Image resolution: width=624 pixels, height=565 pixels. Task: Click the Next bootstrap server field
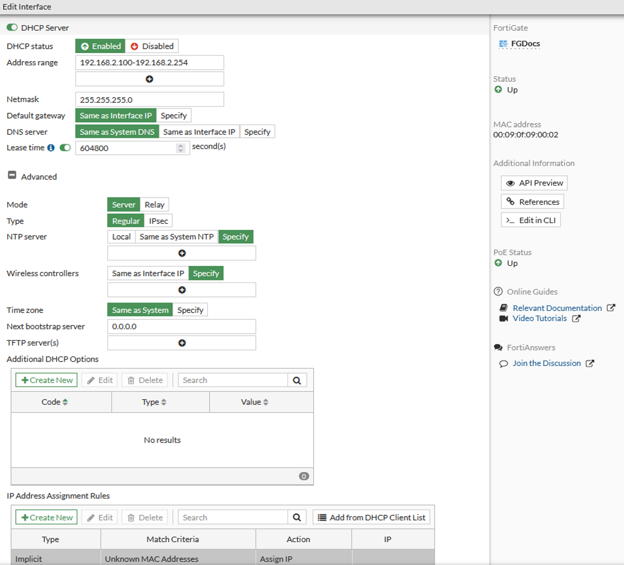point(182,327)
